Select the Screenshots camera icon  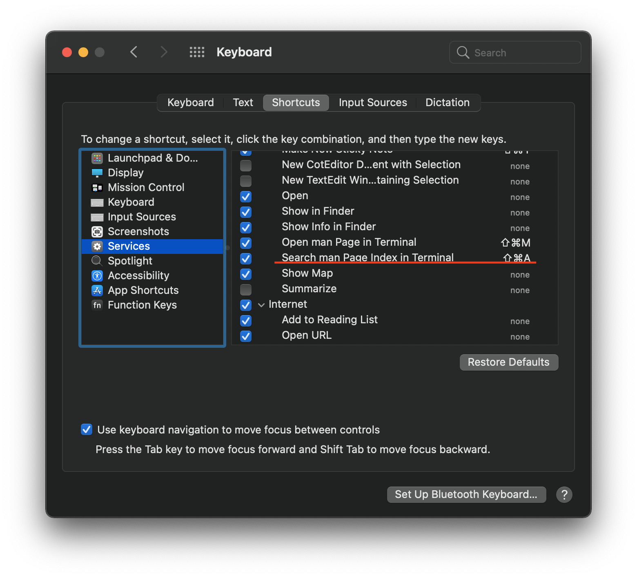(97, 232)
